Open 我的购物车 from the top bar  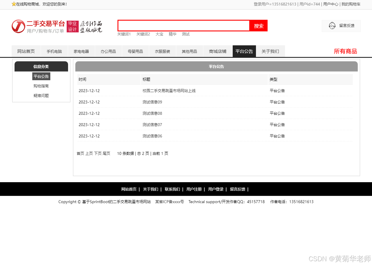(351, 4)
